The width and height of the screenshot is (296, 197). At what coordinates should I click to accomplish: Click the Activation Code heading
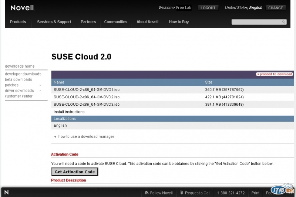pyautogui.click(x=64, y=154)
